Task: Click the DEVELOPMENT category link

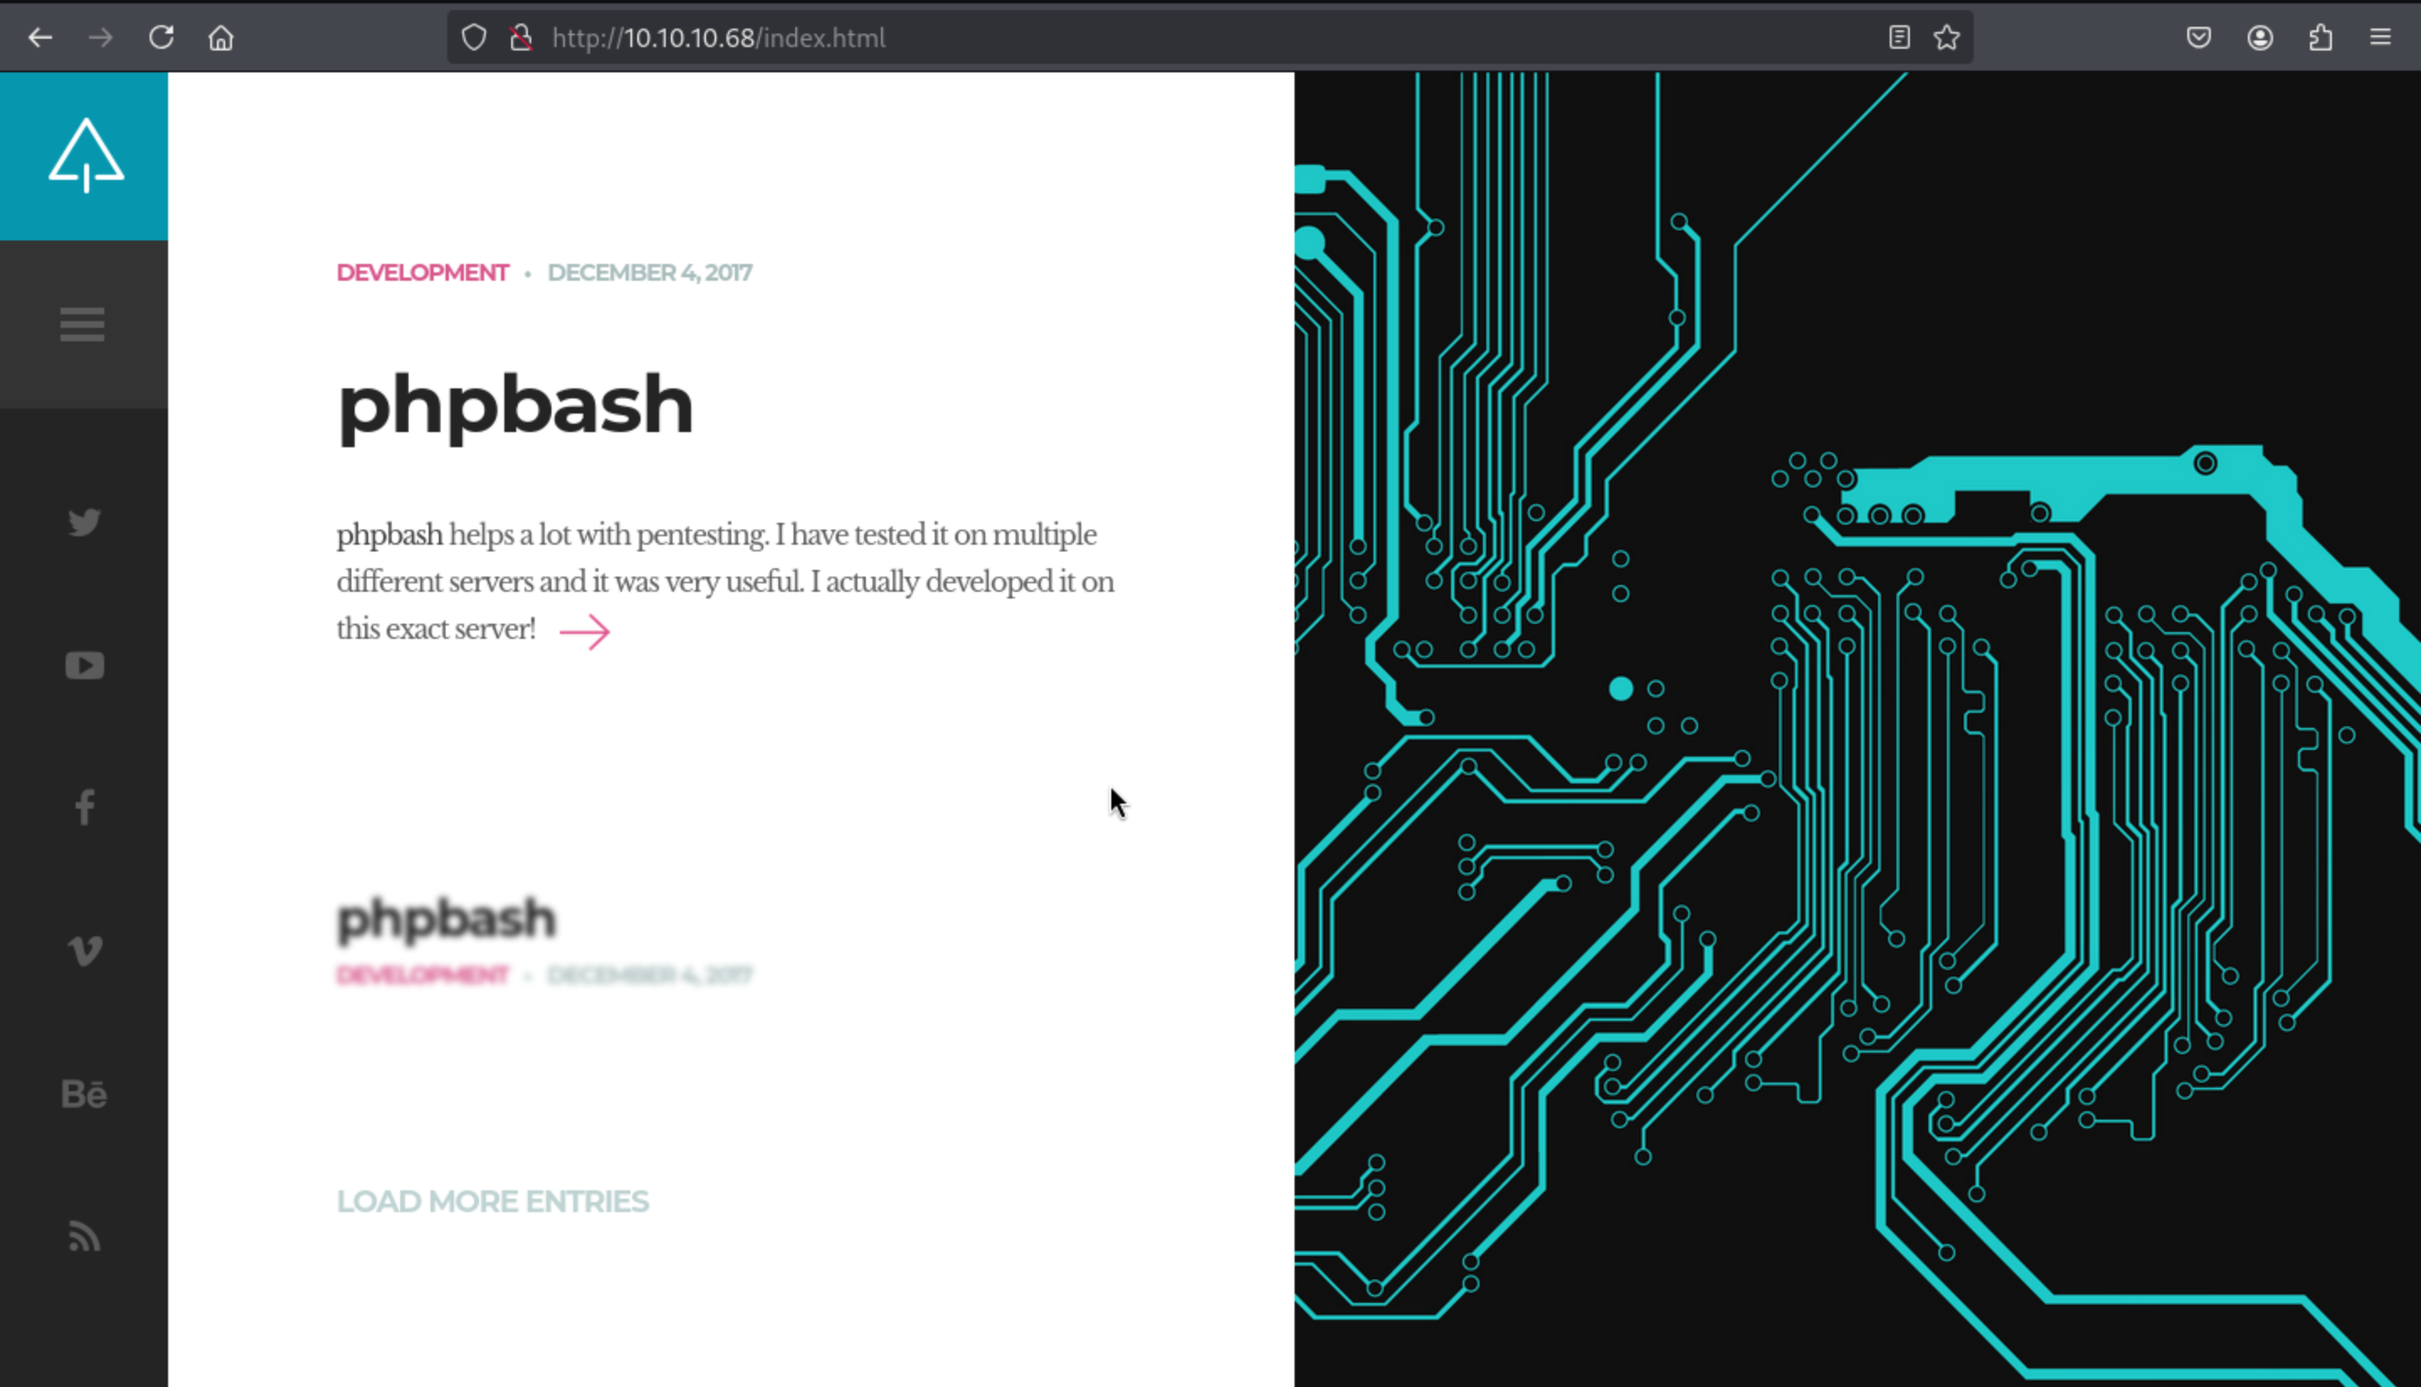Action: pos(422,272)
